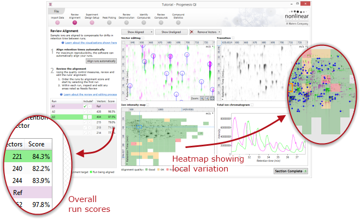The image size is (360, 219).
Task: Select run A2 in the runs table
Action: pos(84,111)
